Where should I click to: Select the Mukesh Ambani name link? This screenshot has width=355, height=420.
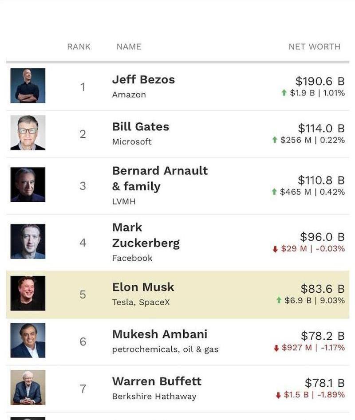click(x=160, y=334)
